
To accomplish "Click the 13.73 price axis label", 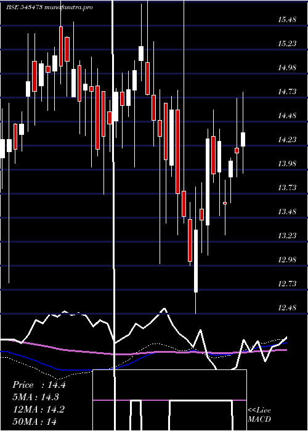I will (x=287, y=188).
